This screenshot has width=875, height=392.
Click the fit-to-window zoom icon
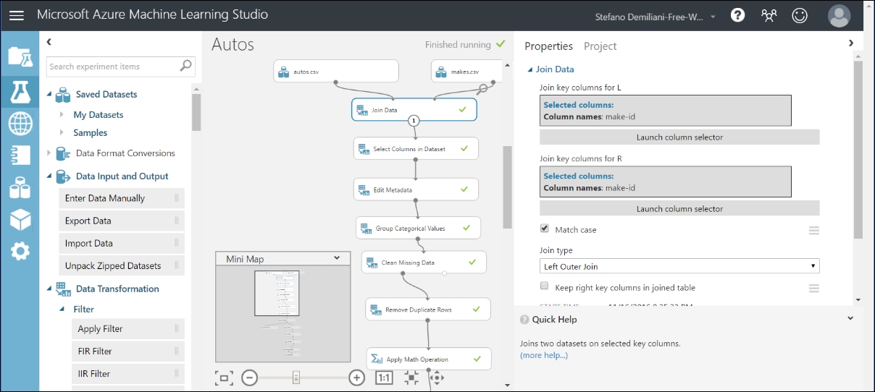point(224,378)
